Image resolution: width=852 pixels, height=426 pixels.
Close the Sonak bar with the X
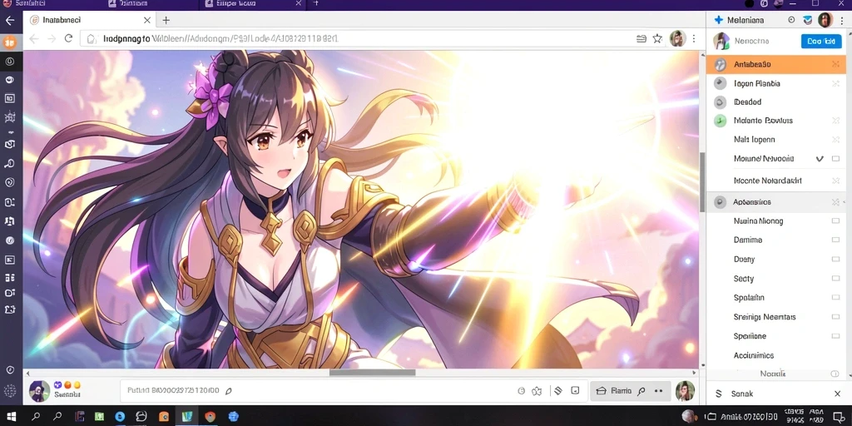click(837, 394)
